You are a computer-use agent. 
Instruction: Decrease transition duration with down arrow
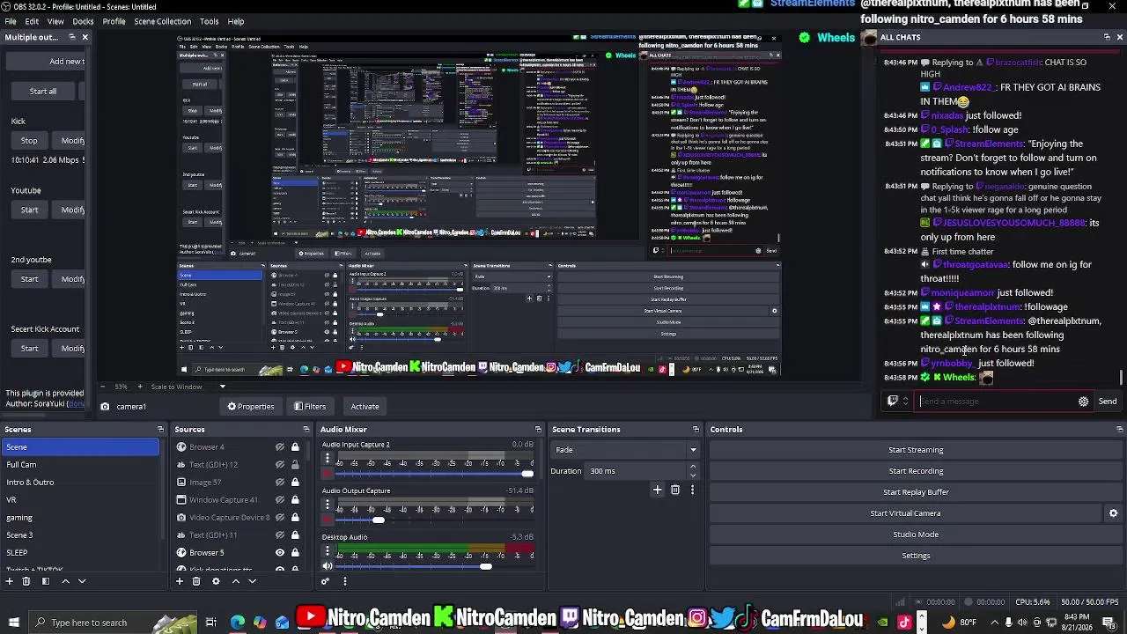pos(693,475)
